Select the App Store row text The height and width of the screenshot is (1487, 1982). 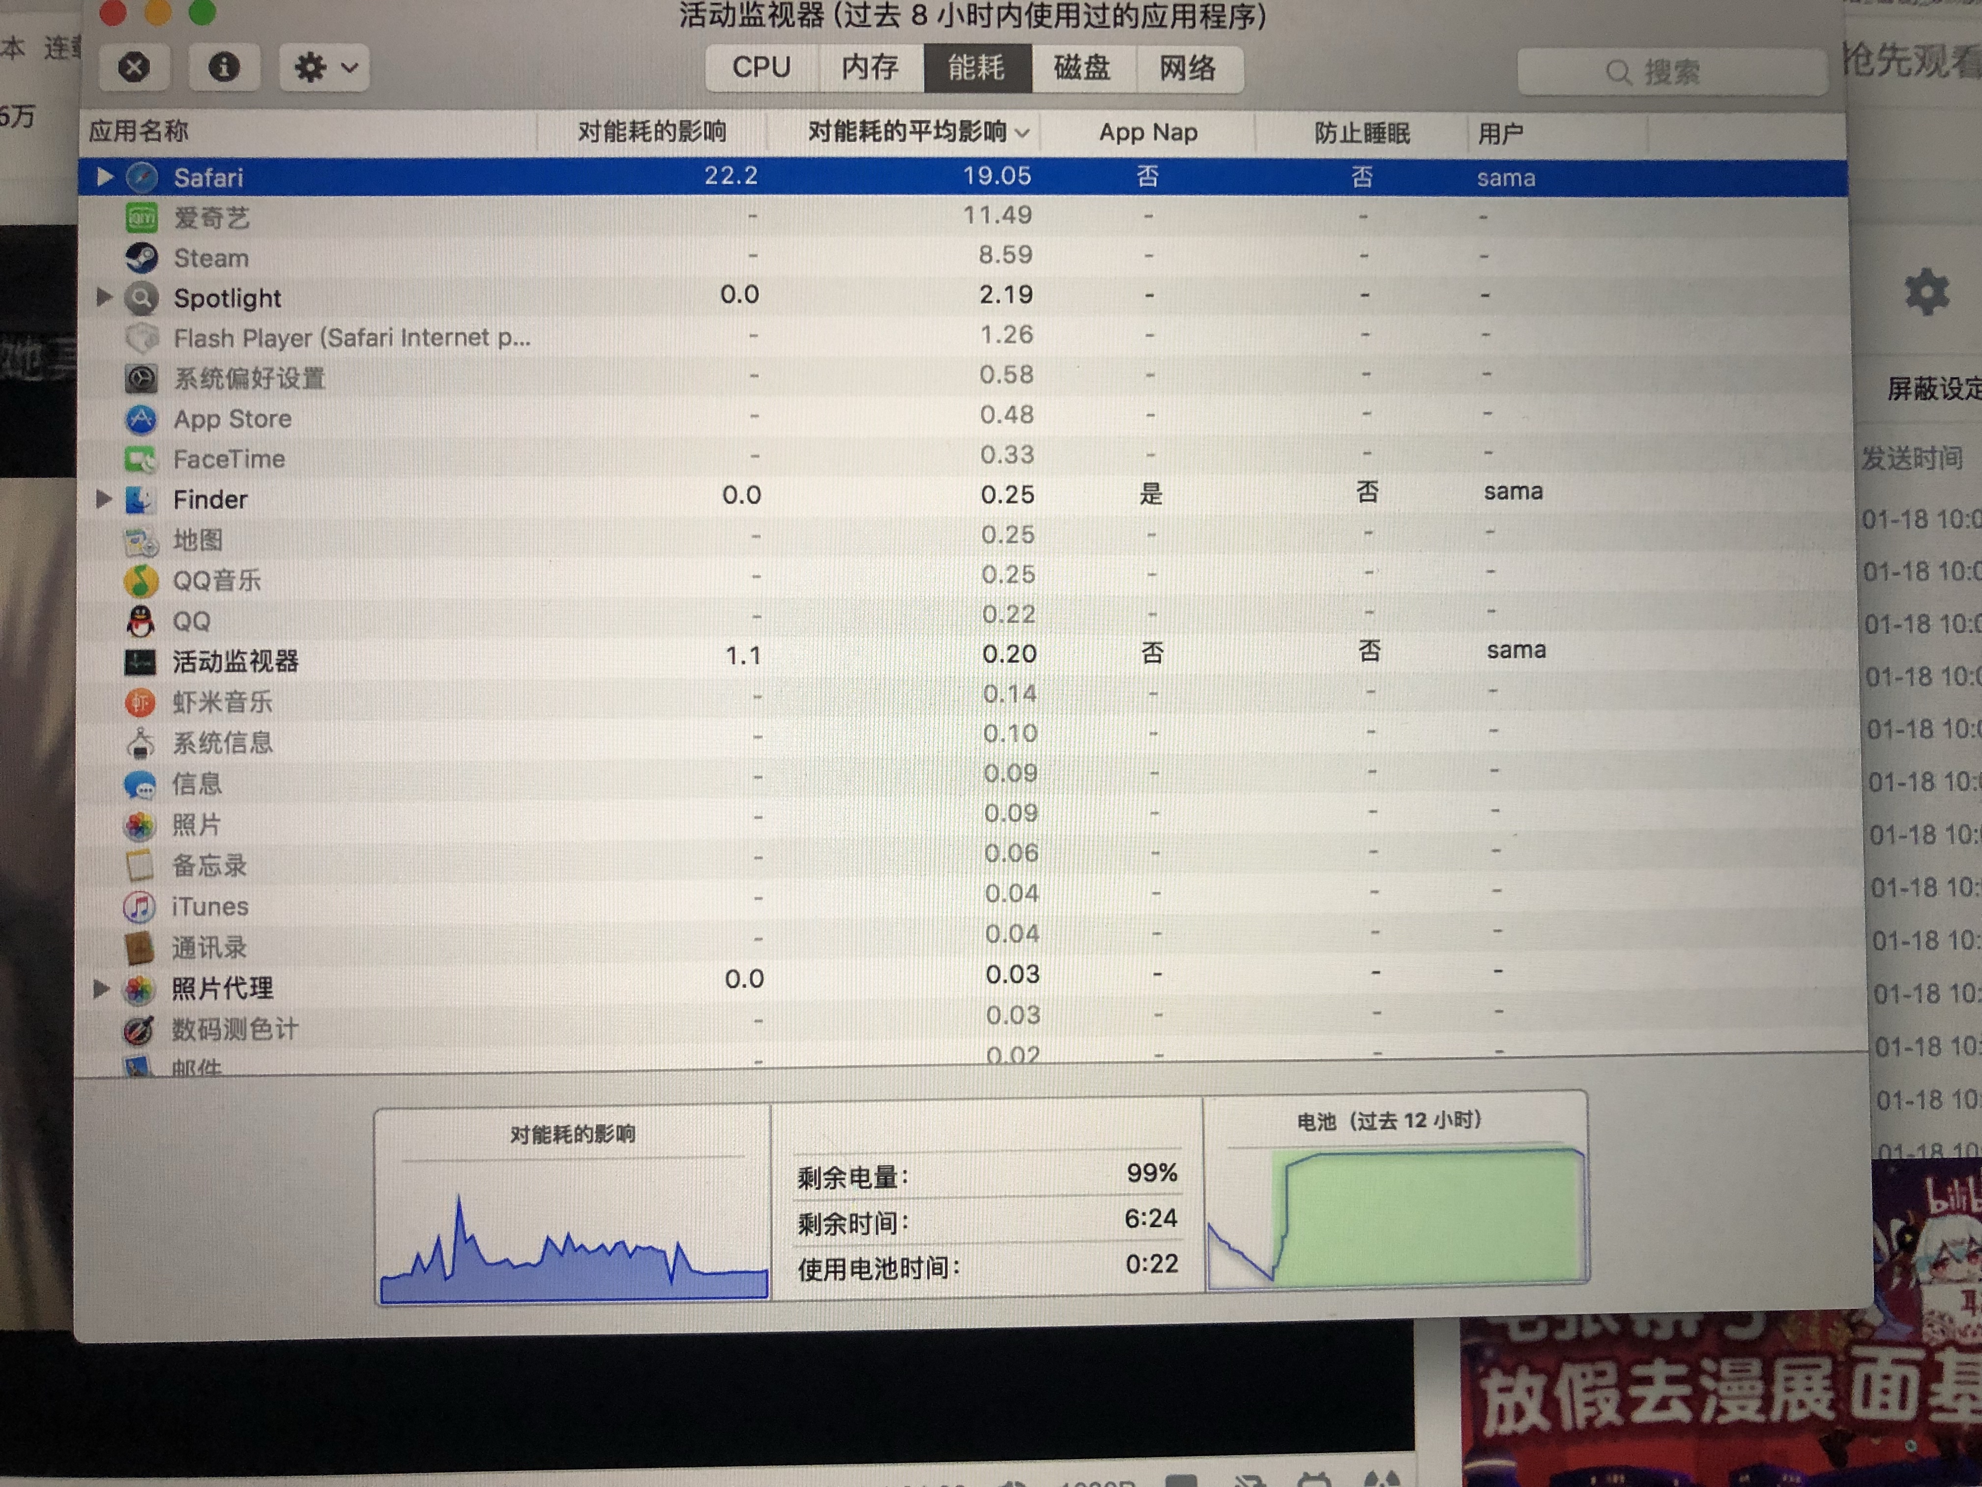[x=233, y=418]
